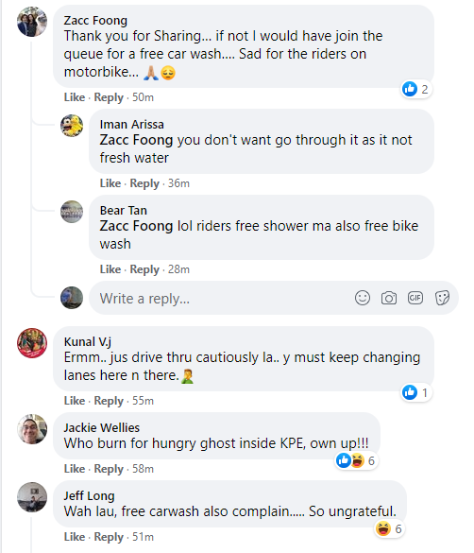Like Zacc Foong's comment
The width and height of the screenshot is (474, 553).
pyautogui.click(x=75, y=97)
